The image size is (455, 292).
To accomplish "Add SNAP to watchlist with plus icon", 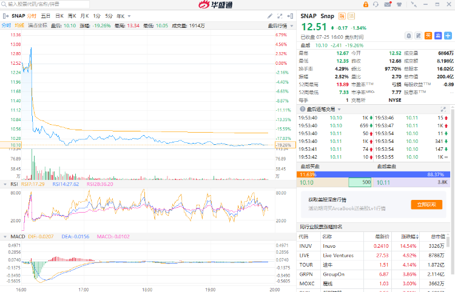I will click(x=448, y=36).
